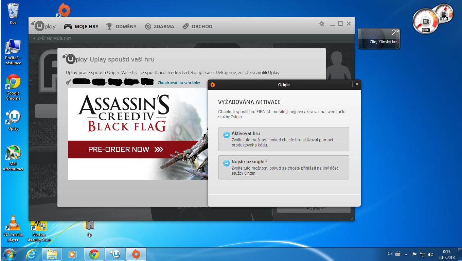This screenshot has height=261, width=462.
Task: Open Google Chrome desktop shortcut
Action: (13, 87)
